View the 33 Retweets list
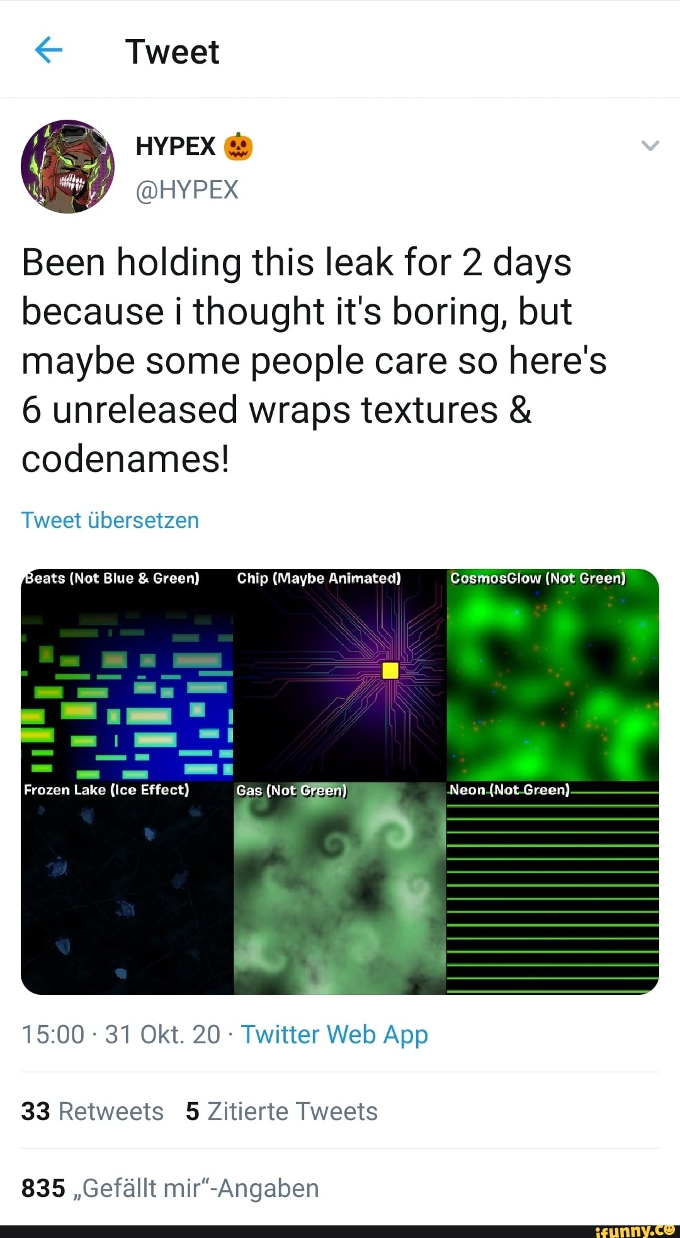 (93, 1111)
